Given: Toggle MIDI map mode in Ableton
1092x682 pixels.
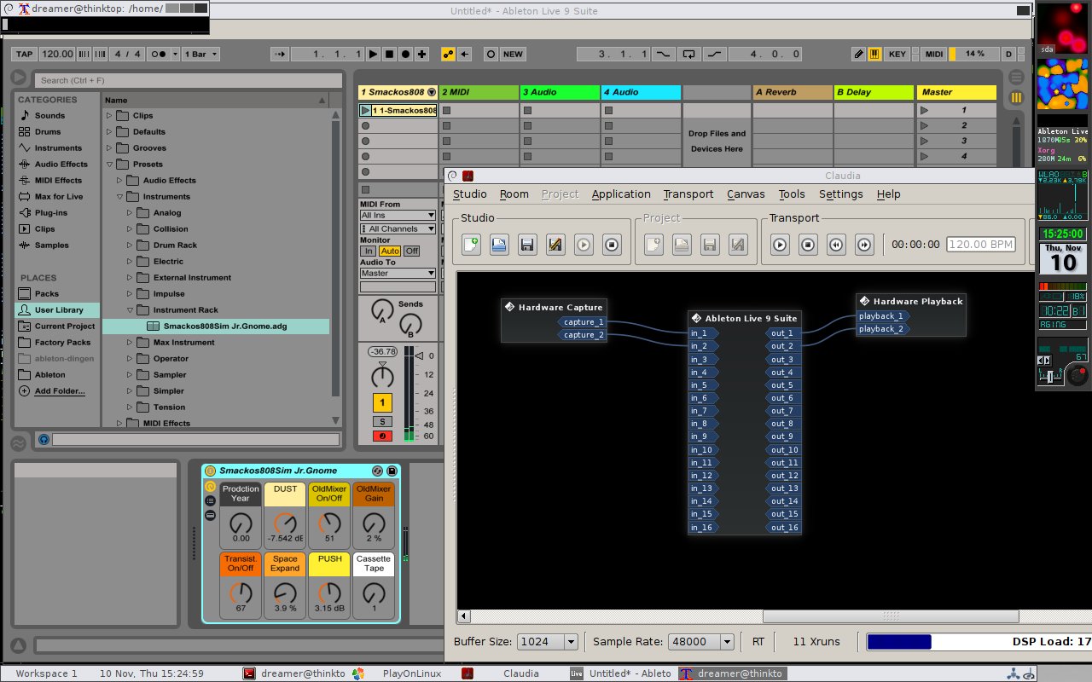Looking at the screenshot, I should (x=934, y=54).
